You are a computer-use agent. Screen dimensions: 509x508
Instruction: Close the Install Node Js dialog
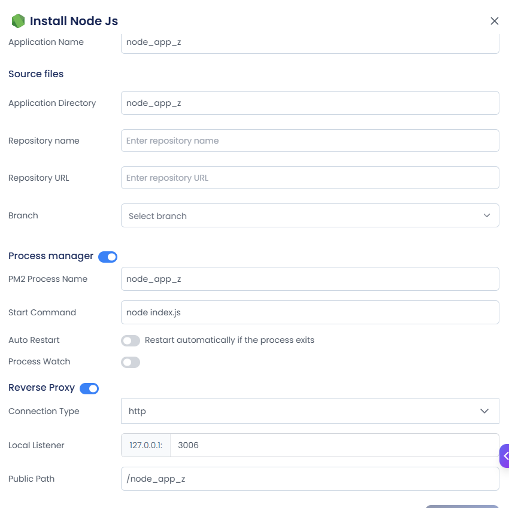(495, 21)
